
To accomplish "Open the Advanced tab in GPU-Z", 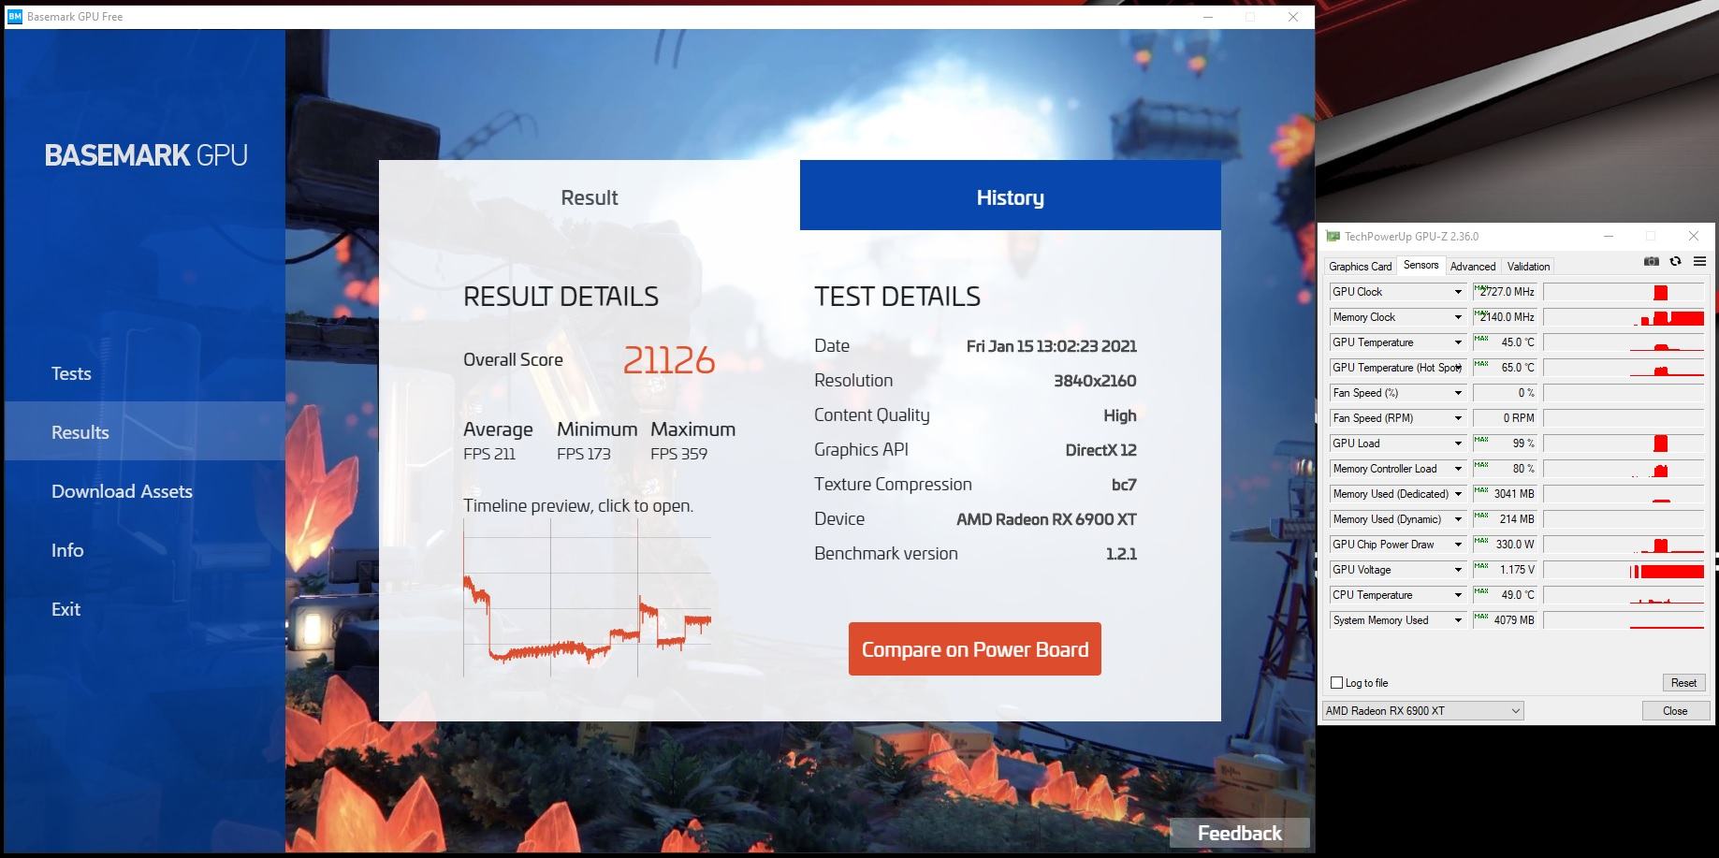I will (1473, 267).
